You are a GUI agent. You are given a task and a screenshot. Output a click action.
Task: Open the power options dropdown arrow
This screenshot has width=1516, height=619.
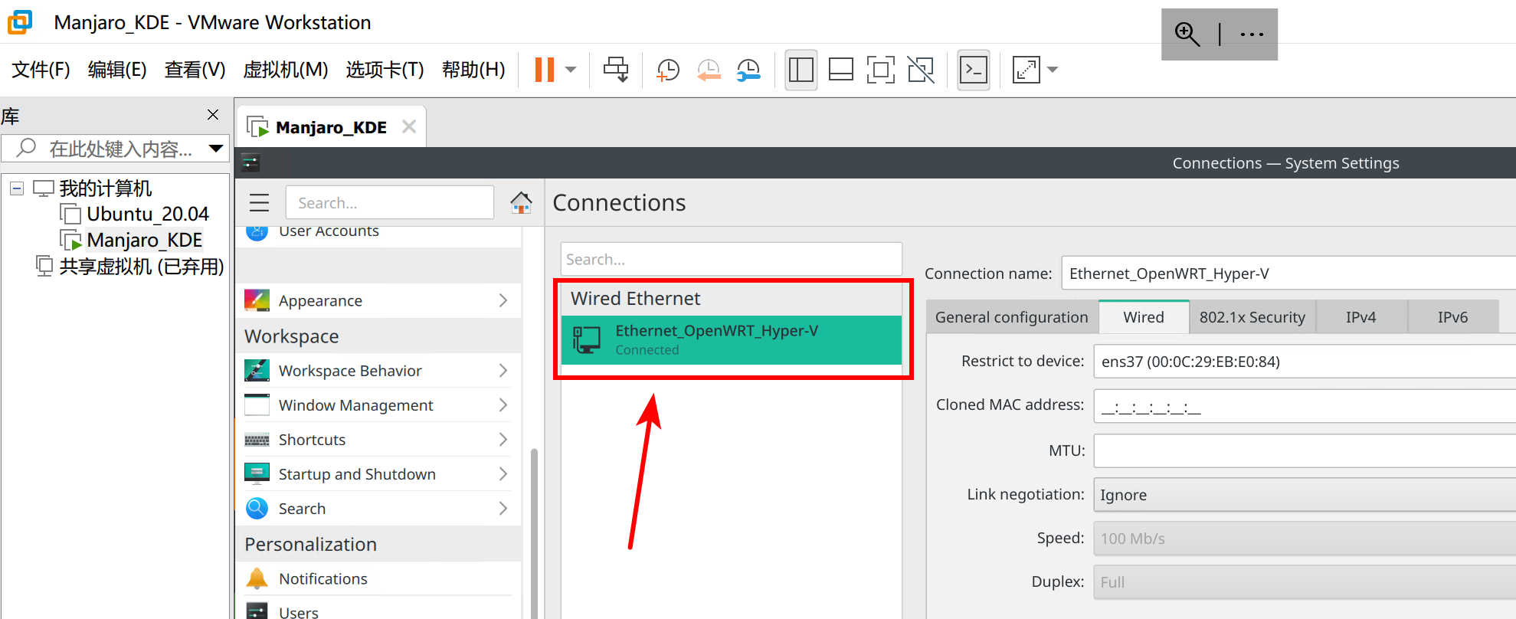(x=571, y=70)
